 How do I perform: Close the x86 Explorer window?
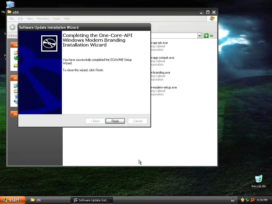(x=214, y=12)
